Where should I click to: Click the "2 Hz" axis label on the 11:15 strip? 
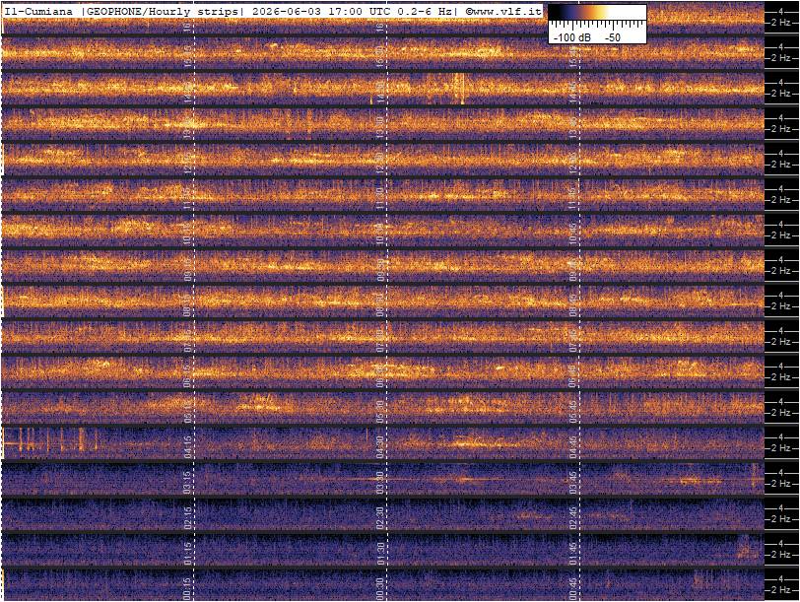(x=780, y=200)
